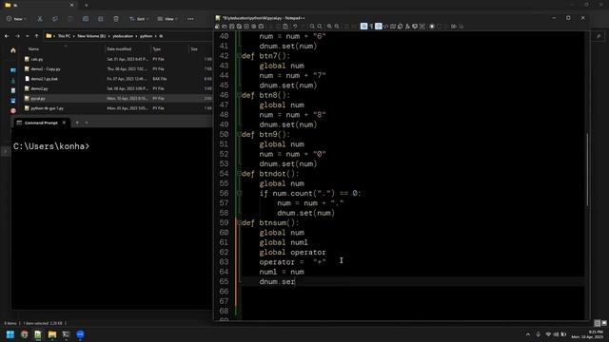Open a new terminal tab with plus
The height and width of the screenshot is (342, 609).
coord(77,123)
